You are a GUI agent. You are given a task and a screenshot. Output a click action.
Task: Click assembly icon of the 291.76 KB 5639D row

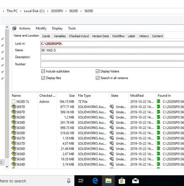pos(14,123)
